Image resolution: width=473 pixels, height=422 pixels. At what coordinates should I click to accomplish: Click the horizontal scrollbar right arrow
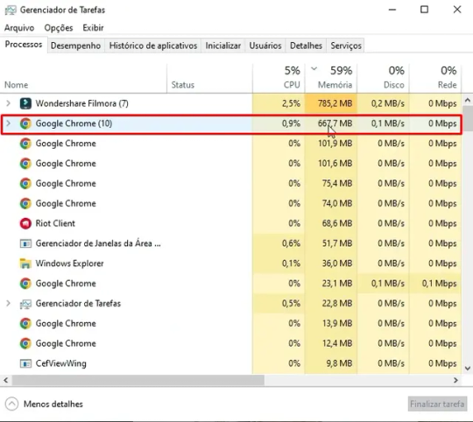[x=455, y=380]
